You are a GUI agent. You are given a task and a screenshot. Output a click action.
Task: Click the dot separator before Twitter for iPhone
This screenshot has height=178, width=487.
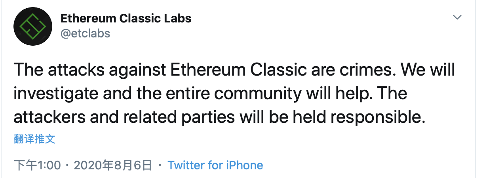pos(160,165)
